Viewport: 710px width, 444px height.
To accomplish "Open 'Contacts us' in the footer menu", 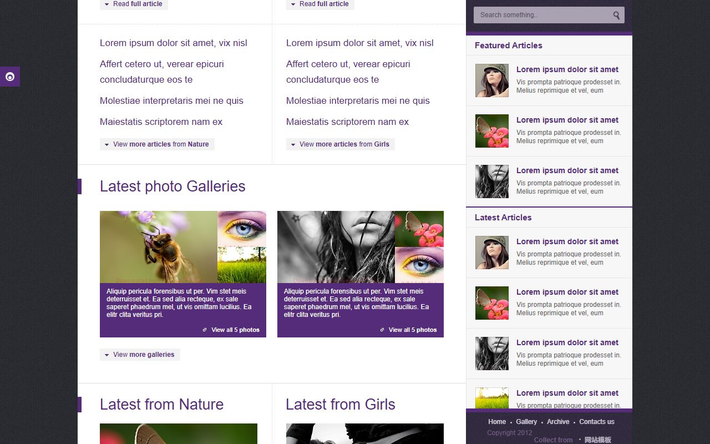I will pos(597,422).
